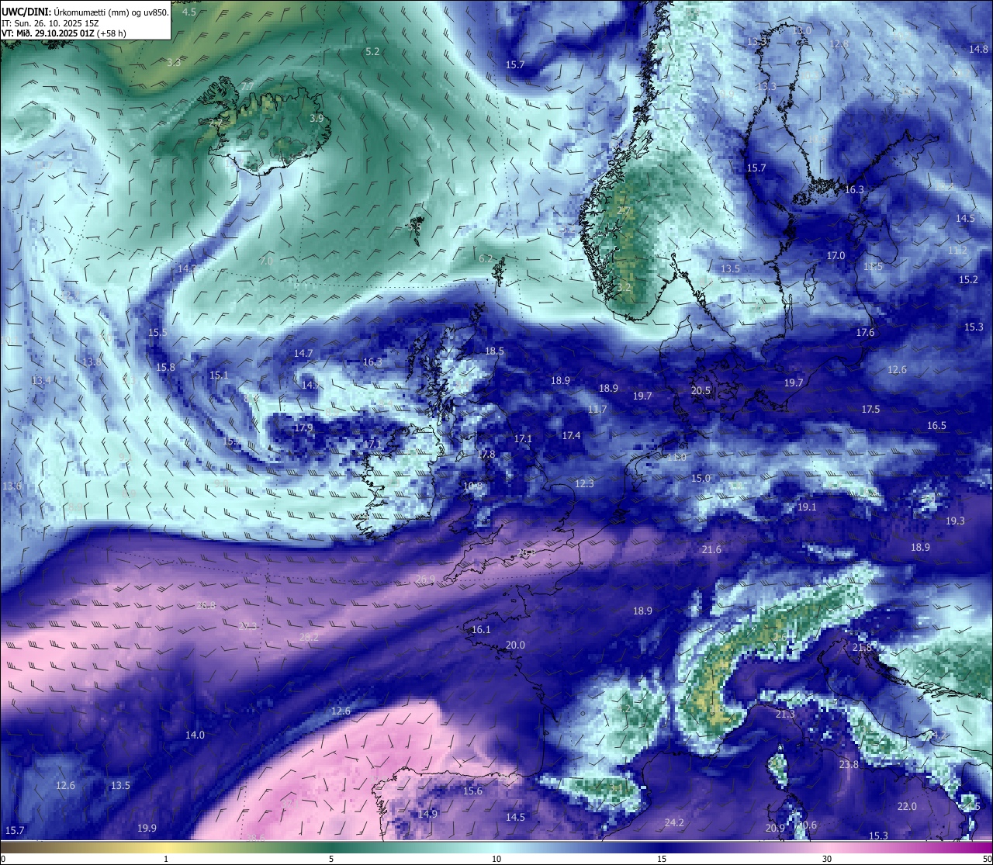993x865 pixels.
Task: Click the '15.2' map value
Action: click(968, 279)
